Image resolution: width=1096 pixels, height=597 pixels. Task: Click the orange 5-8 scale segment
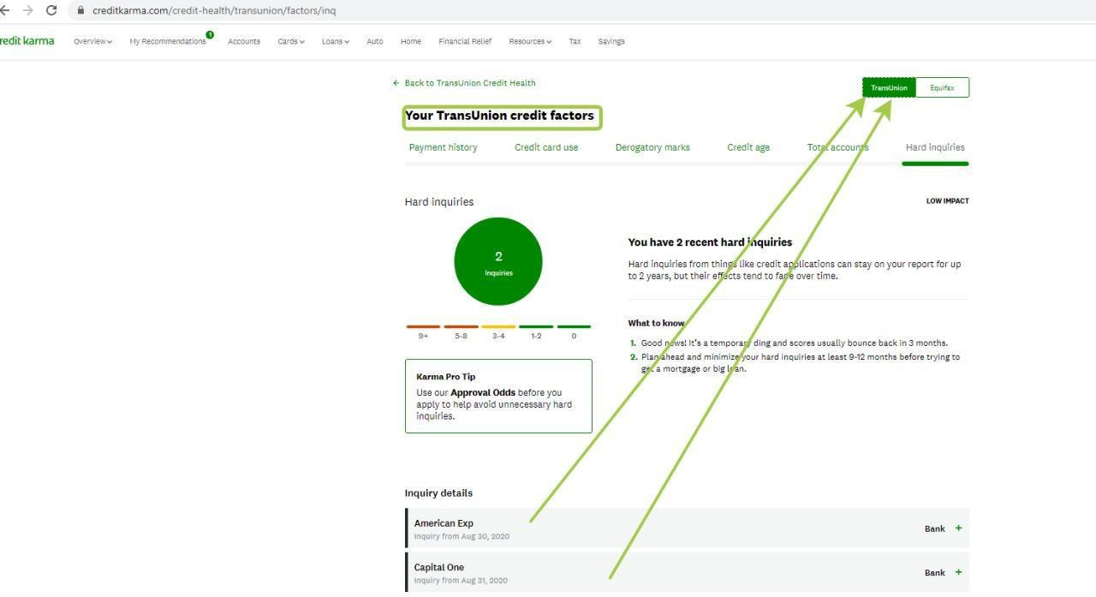point(461,327)
